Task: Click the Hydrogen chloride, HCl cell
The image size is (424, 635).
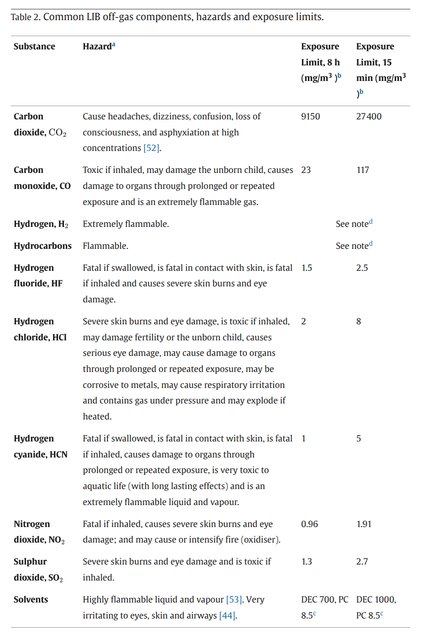Action: click(x=40, y=329)
